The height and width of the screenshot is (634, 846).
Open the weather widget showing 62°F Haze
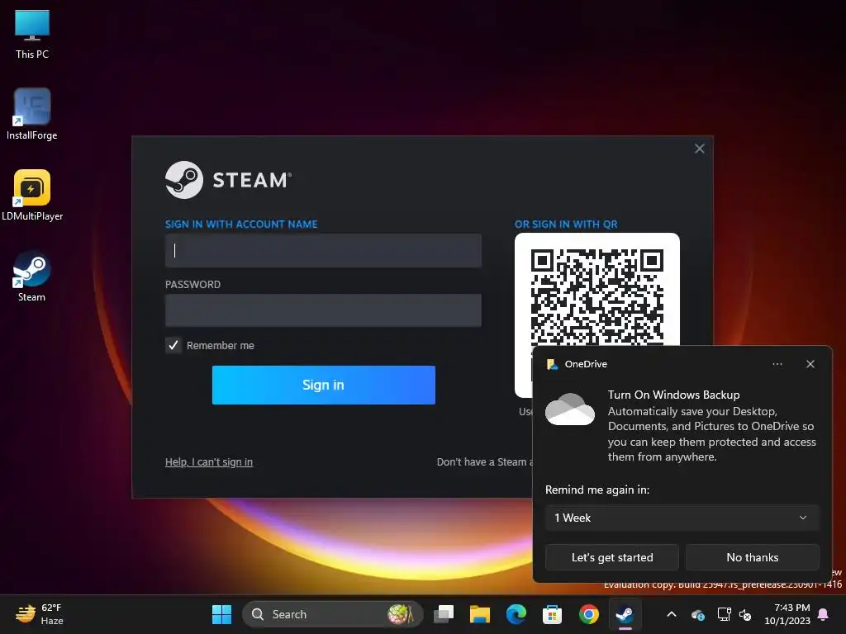(x=39, y=614)
